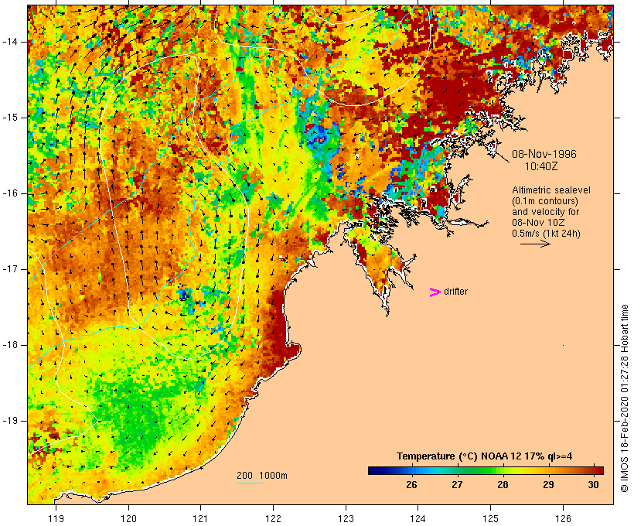Click the '08-Nov 10Z' caption line
Screen dimensions: 634x526
click(x=538, y=223)
